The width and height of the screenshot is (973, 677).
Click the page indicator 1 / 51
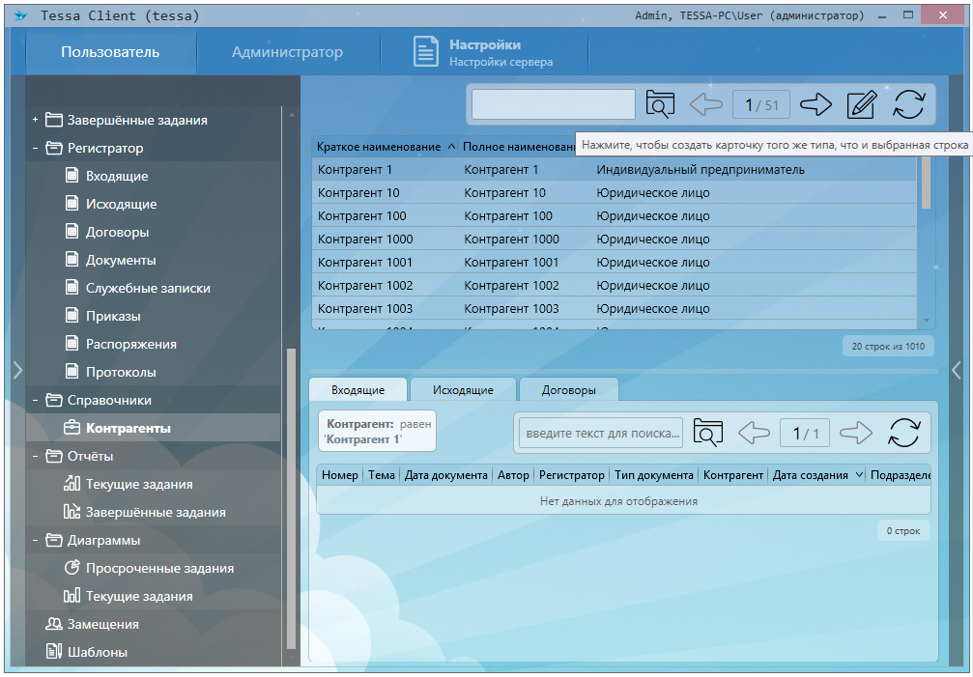[x=761, y=104]
